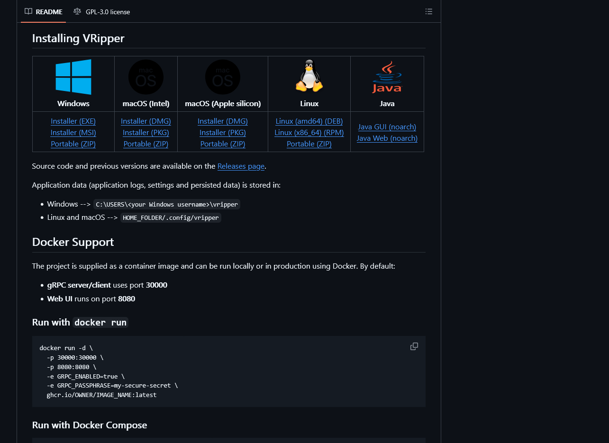Download the Windows Installer (EXE)
The width and height of the screenshot is (609, 443).
click(73, 121)
